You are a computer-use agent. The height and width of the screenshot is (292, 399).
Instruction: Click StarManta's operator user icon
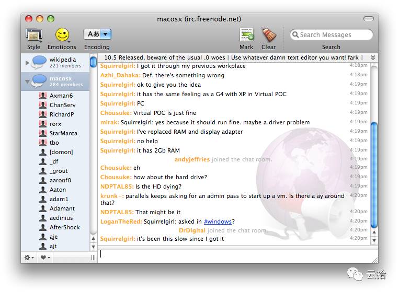coord(43,133)
